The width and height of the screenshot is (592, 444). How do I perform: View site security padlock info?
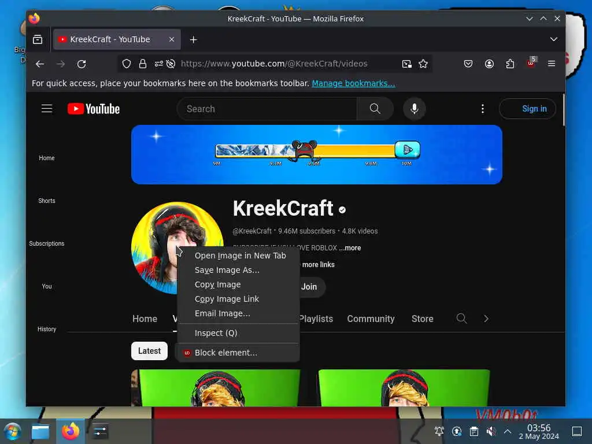click(x=142, y=64)
